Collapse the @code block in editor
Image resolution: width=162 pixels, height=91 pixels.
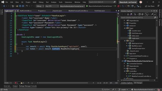click(x=16, y=35)
